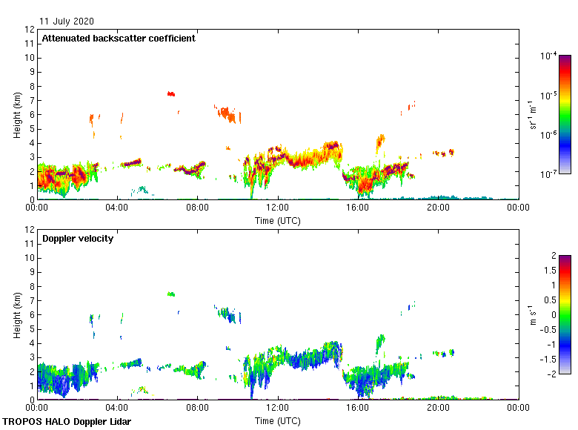The height and width of the screenshot is (430, 578).
Task: Click the Doppler velocity color scale bar
Action: pyautogui.click(x=565, y=315)
